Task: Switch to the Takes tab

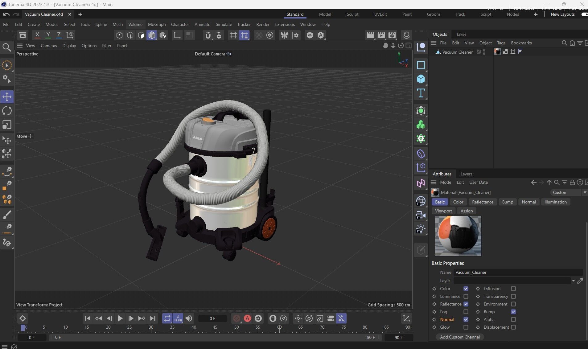Action: [461, 34]
